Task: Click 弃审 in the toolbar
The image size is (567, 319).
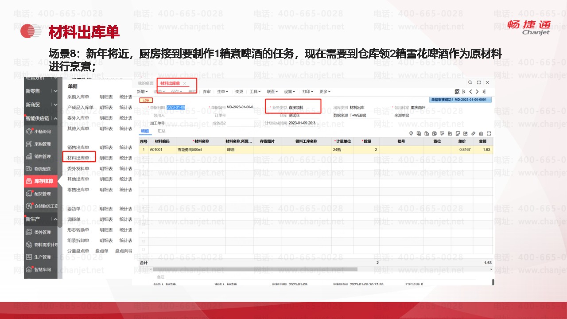Action: (x=207, y=92)
